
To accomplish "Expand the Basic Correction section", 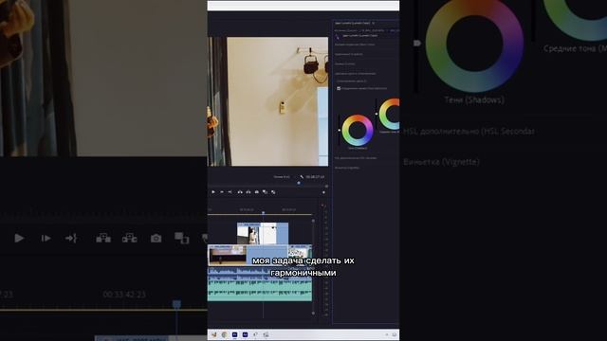I will click(355, 45).
